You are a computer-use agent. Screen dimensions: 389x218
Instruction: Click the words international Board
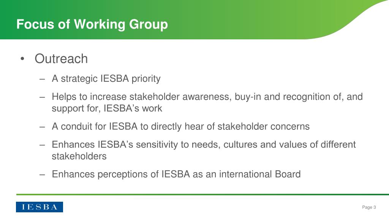point(260,174)
